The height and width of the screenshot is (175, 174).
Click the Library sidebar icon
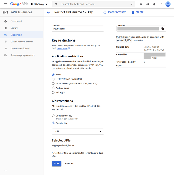[5, 28]
